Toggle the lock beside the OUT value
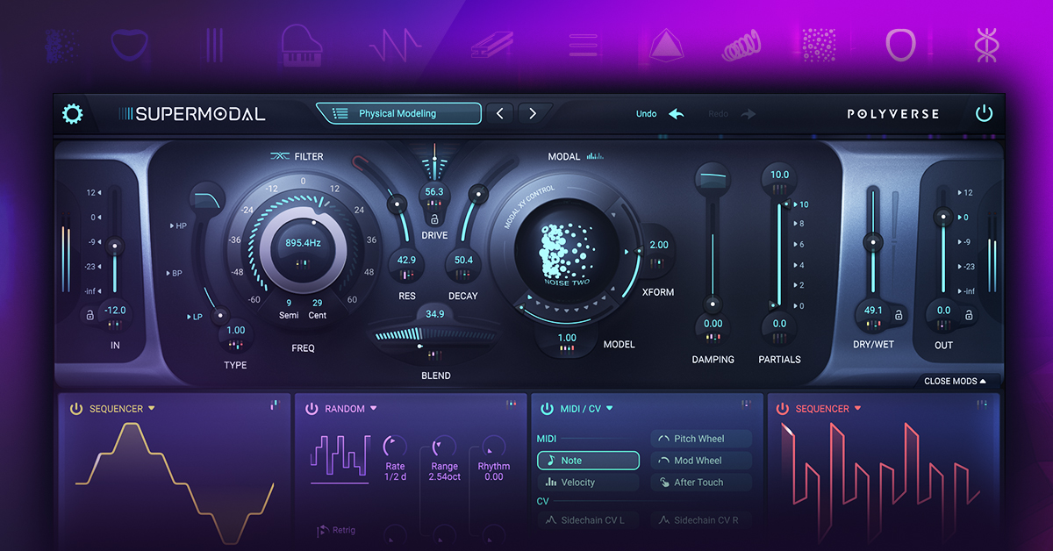The image size is (1053, 551). click(969, 315)
